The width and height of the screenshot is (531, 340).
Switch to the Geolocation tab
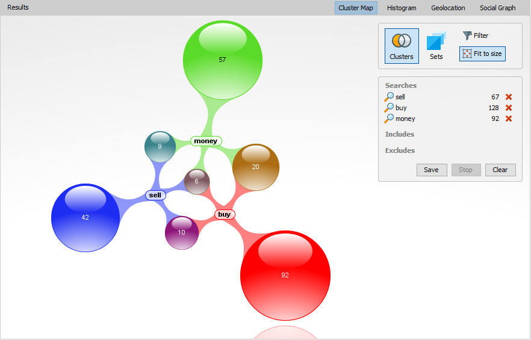(x=448, y=8)
